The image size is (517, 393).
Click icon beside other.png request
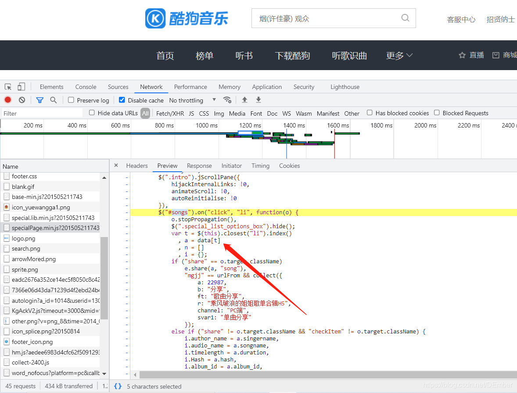[x=6, y=321]
